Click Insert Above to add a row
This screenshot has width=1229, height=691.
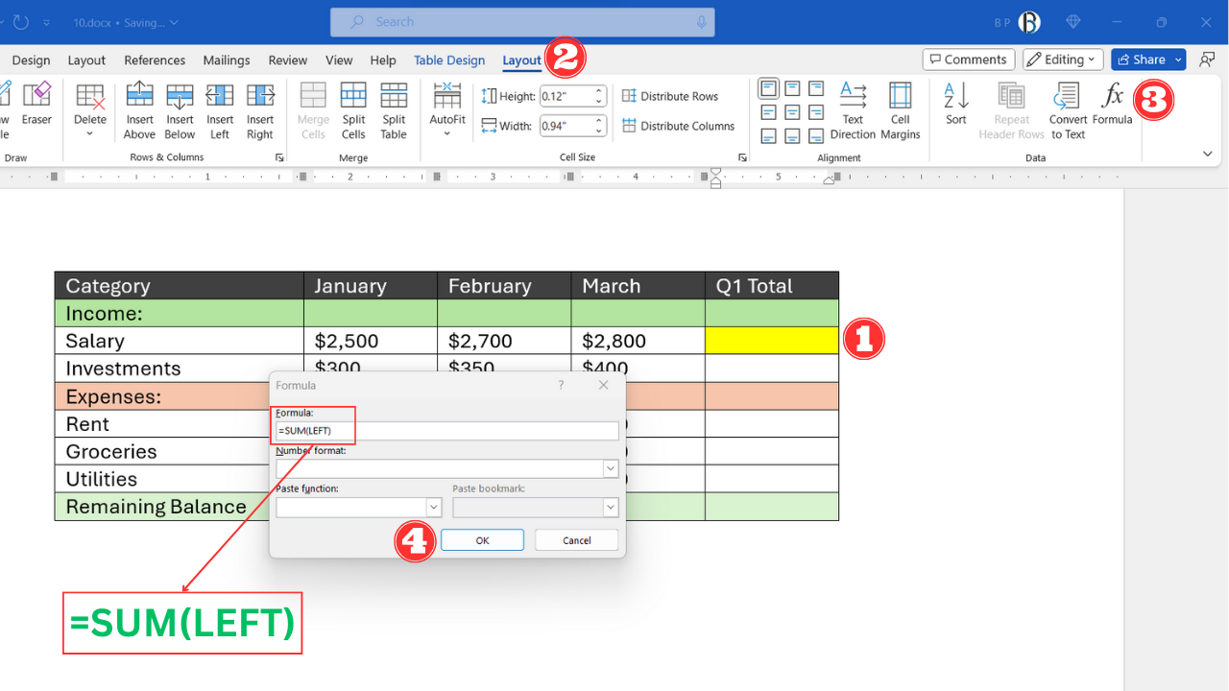tap(139, 108)
